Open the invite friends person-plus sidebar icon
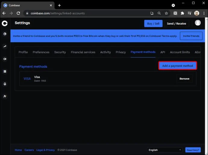 click(5, 96)
